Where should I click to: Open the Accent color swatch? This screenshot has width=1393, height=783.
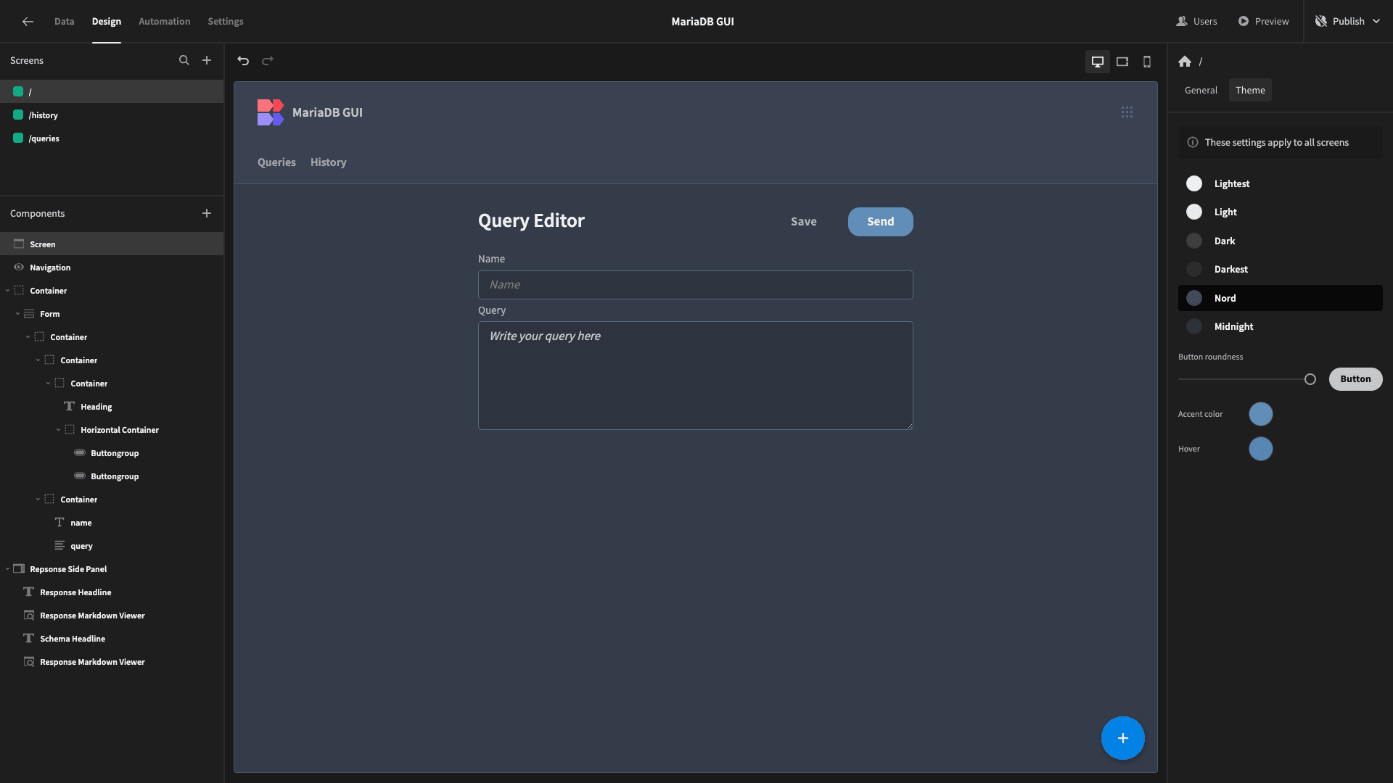pyautogui.click(x=1261, y=414)
